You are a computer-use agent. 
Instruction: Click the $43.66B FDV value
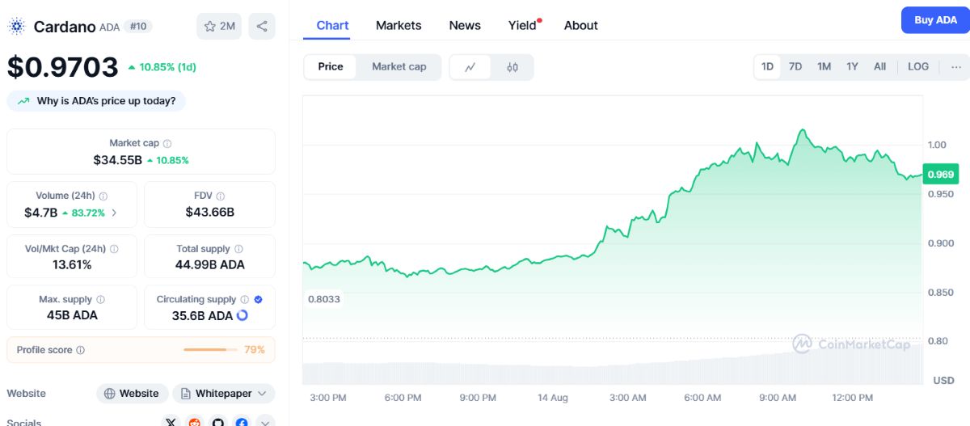pyautogui.click(x=209, y=213)
